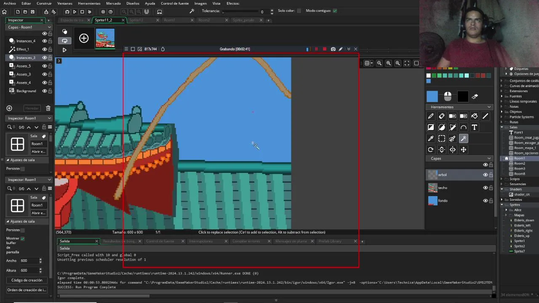Select the Polygon tool

click(x=452, y=127)
